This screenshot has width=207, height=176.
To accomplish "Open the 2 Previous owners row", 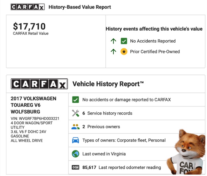I will click(x=101, y=127).
